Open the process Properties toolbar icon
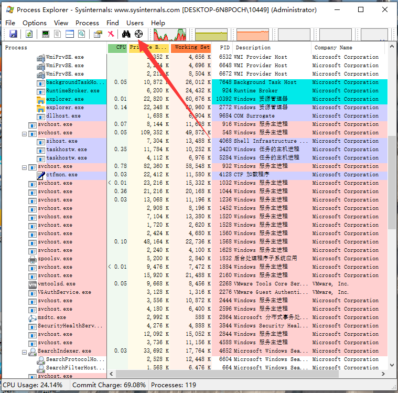 (98, 34)
